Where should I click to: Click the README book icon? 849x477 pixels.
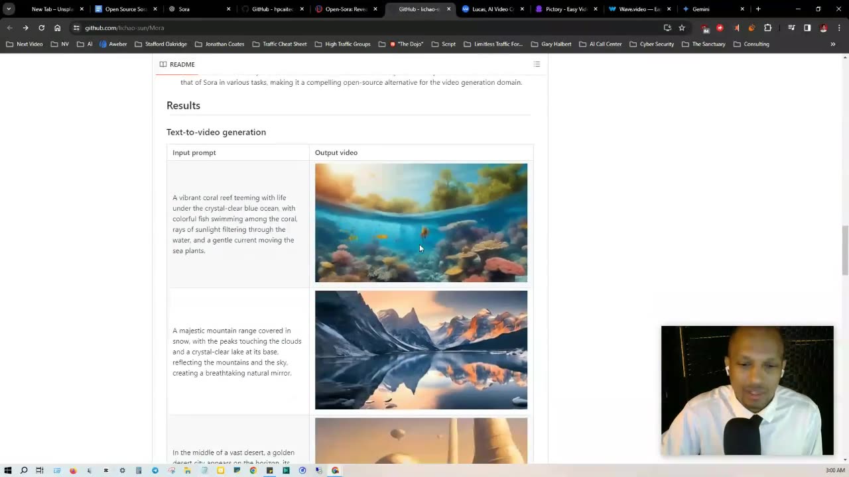163,64
